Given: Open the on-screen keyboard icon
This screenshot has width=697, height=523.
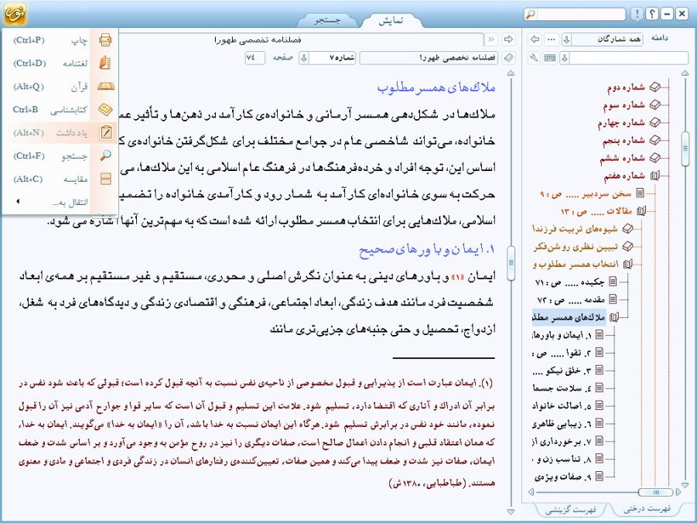Looking at the screenshot, I should [x=550, y=58].
